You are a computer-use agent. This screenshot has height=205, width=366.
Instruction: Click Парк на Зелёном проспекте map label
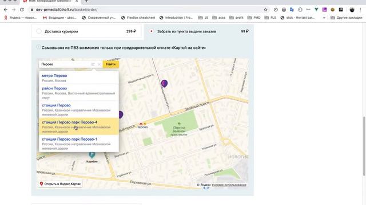pyautogui.click(x=179, y=131)
